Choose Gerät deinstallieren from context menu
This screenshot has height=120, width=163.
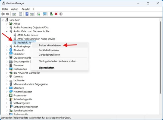(60, 55)
